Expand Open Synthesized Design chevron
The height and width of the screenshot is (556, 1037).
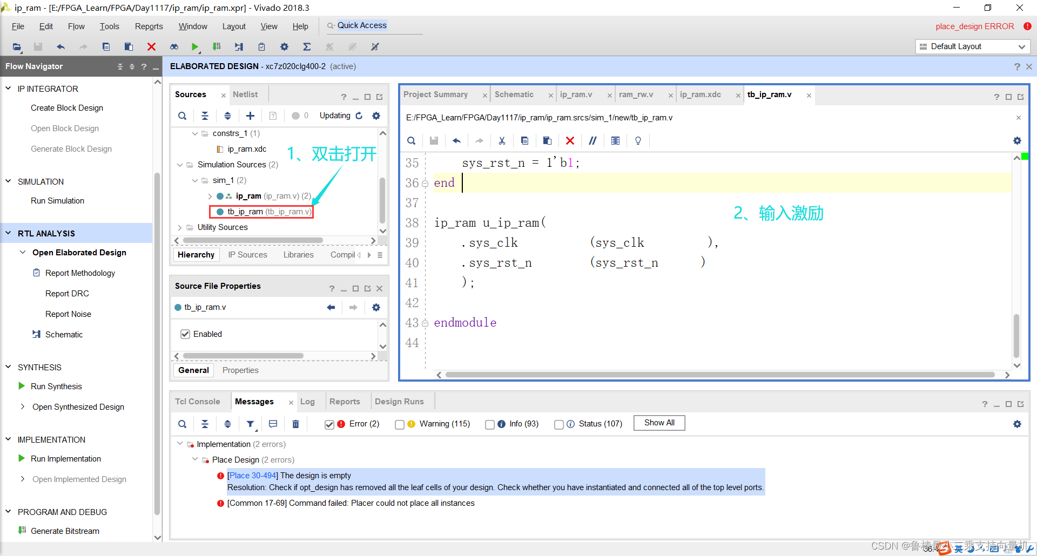pos(23,406)
